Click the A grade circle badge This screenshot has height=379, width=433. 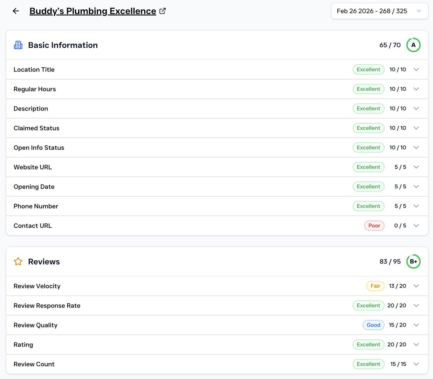tap(414, 45)
